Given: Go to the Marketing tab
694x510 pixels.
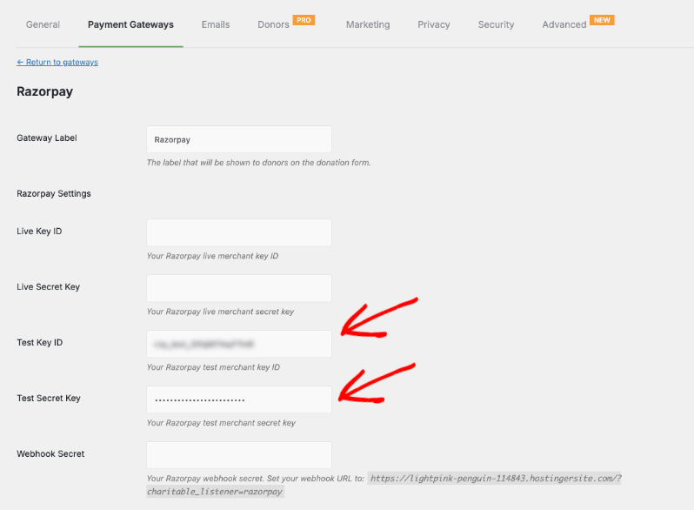Looking at the screenshot, I should [x=368, y=24].
